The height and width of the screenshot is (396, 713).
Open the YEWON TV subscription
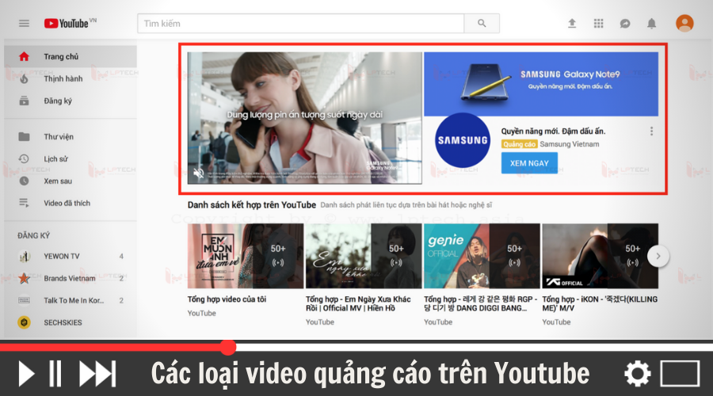(71, 256)
